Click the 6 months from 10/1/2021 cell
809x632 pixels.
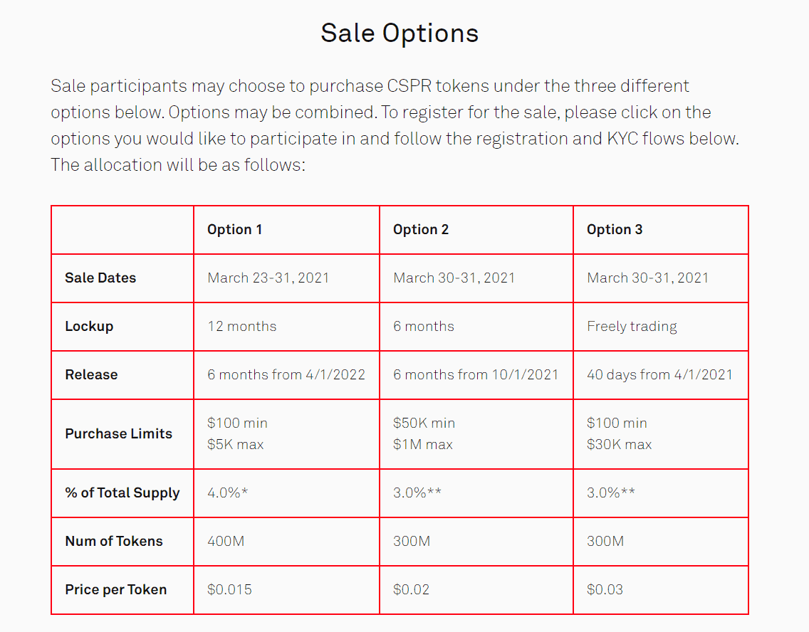[x=476, y=375]
